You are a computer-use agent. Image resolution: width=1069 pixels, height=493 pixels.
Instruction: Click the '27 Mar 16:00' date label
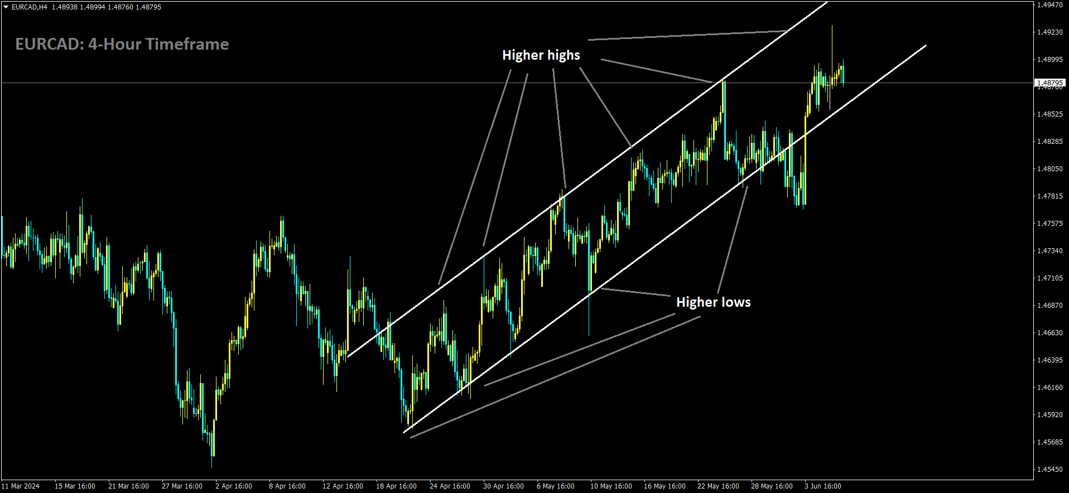click(182, 486)
